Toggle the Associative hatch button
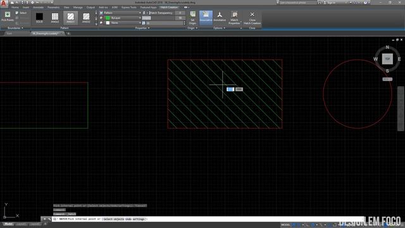This screenshot has height=228, width=405. click(206, 17)
